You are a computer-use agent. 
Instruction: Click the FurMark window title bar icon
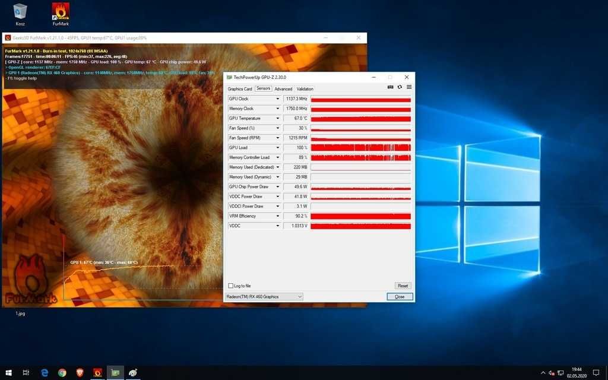point(8,37)
